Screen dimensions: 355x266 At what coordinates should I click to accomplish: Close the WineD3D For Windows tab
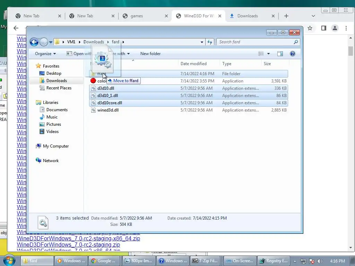coord(219,16)
